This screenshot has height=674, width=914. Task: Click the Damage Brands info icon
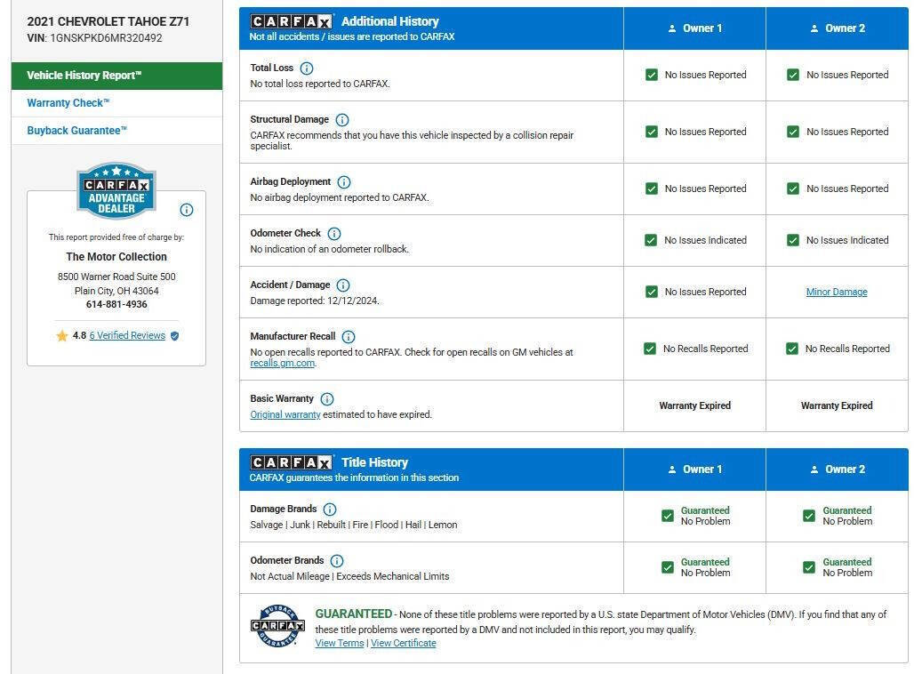[330, 510]
